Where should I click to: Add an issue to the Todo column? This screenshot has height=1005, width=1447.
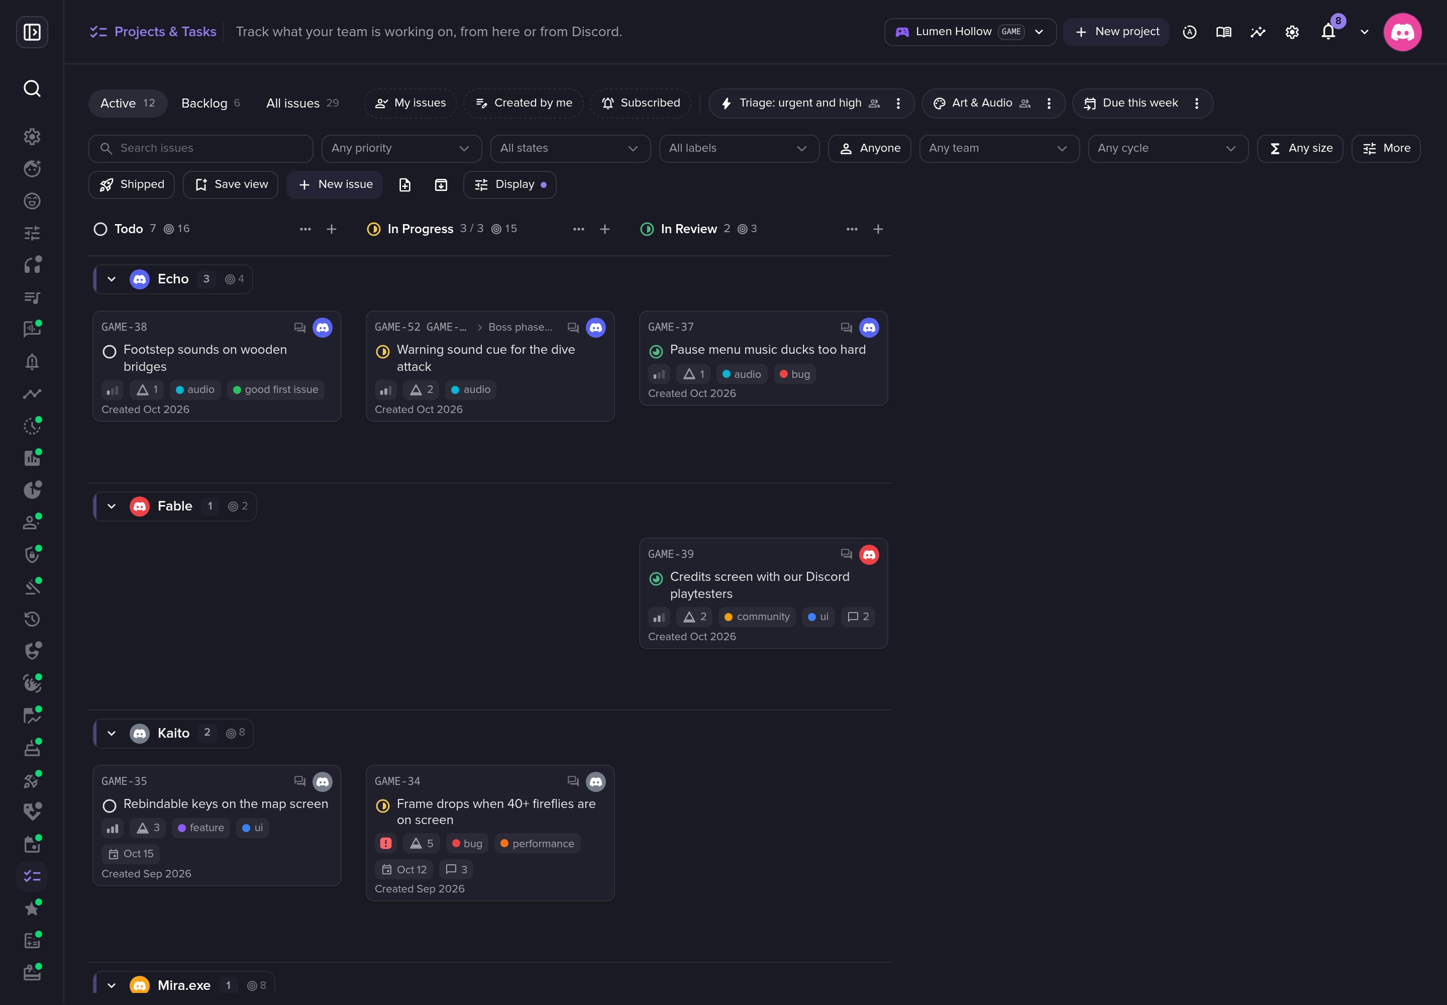point(332,229)
